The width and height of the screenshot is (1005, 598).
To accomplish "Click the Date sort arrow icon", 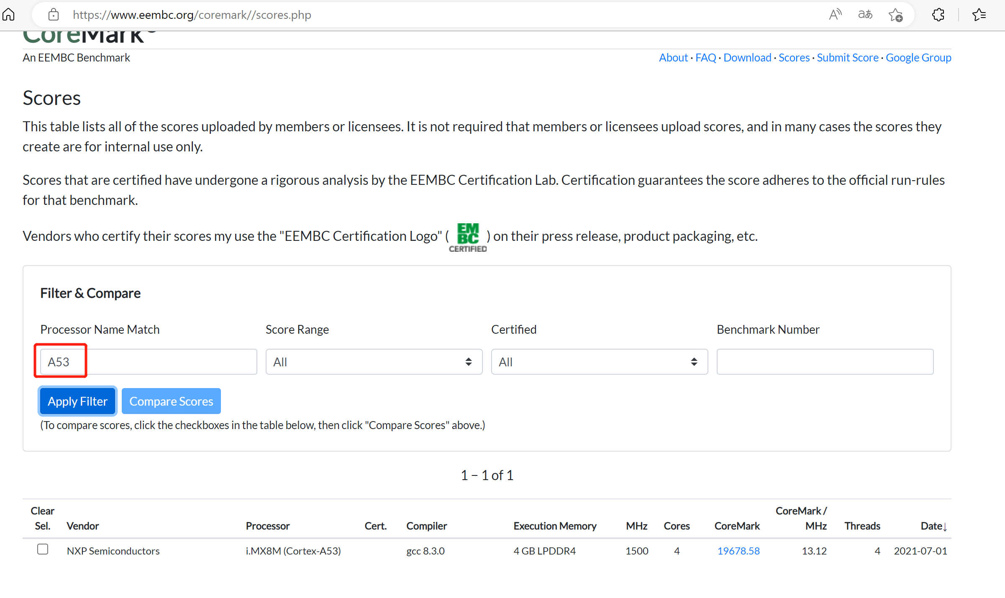I will point(945,526).
